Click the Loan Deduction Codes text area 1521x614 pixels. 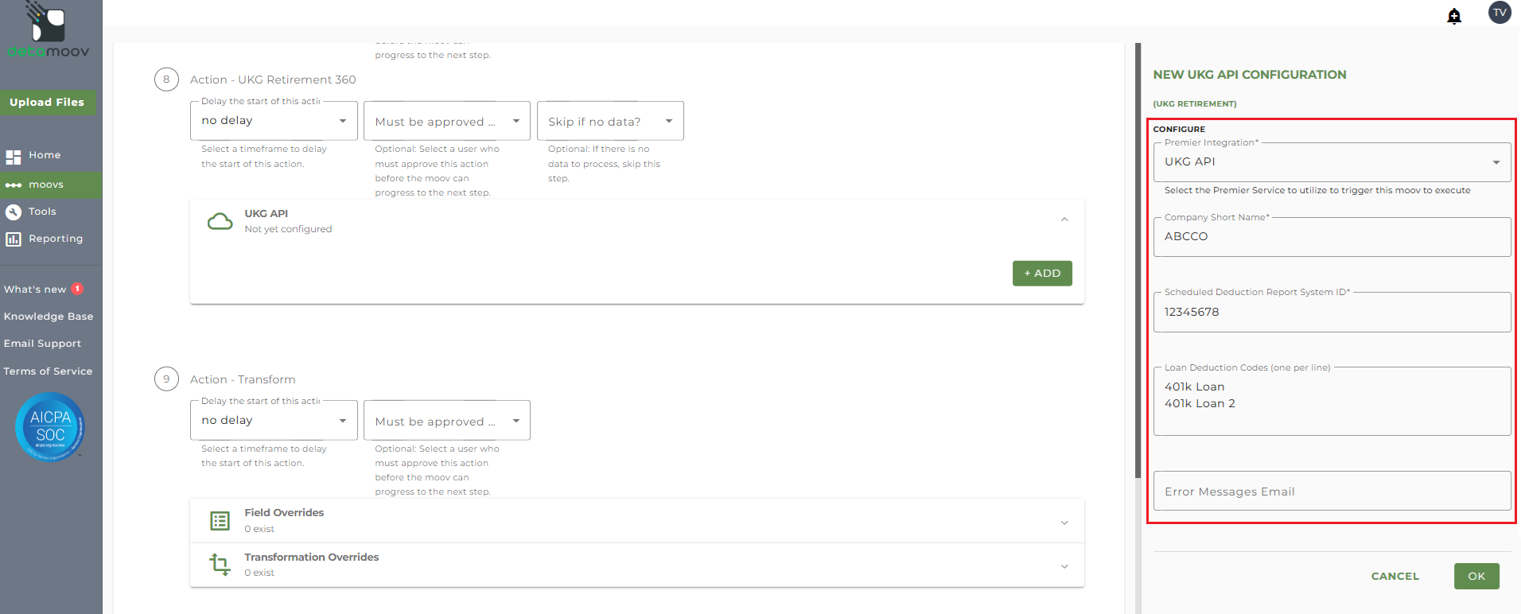[1332, 401]
